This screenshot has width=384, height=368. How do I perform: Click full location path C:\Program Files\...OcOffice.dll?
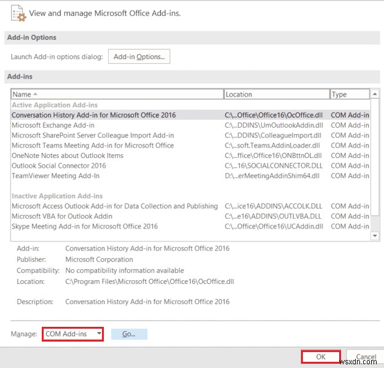click(x=150, y=281)
